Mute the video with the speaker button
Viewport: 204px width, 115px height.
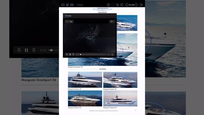tap(112, 21)
